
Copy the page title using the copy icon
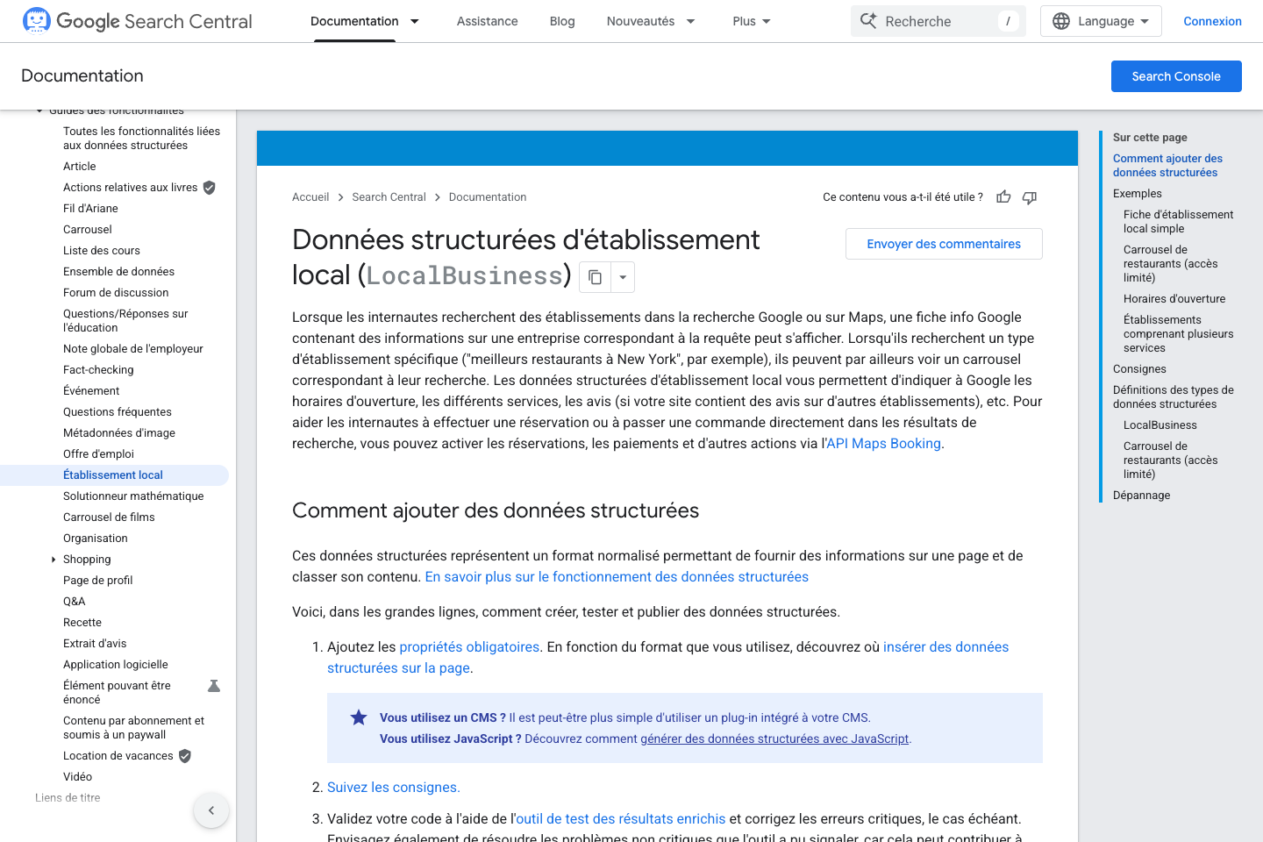[595, 276]
